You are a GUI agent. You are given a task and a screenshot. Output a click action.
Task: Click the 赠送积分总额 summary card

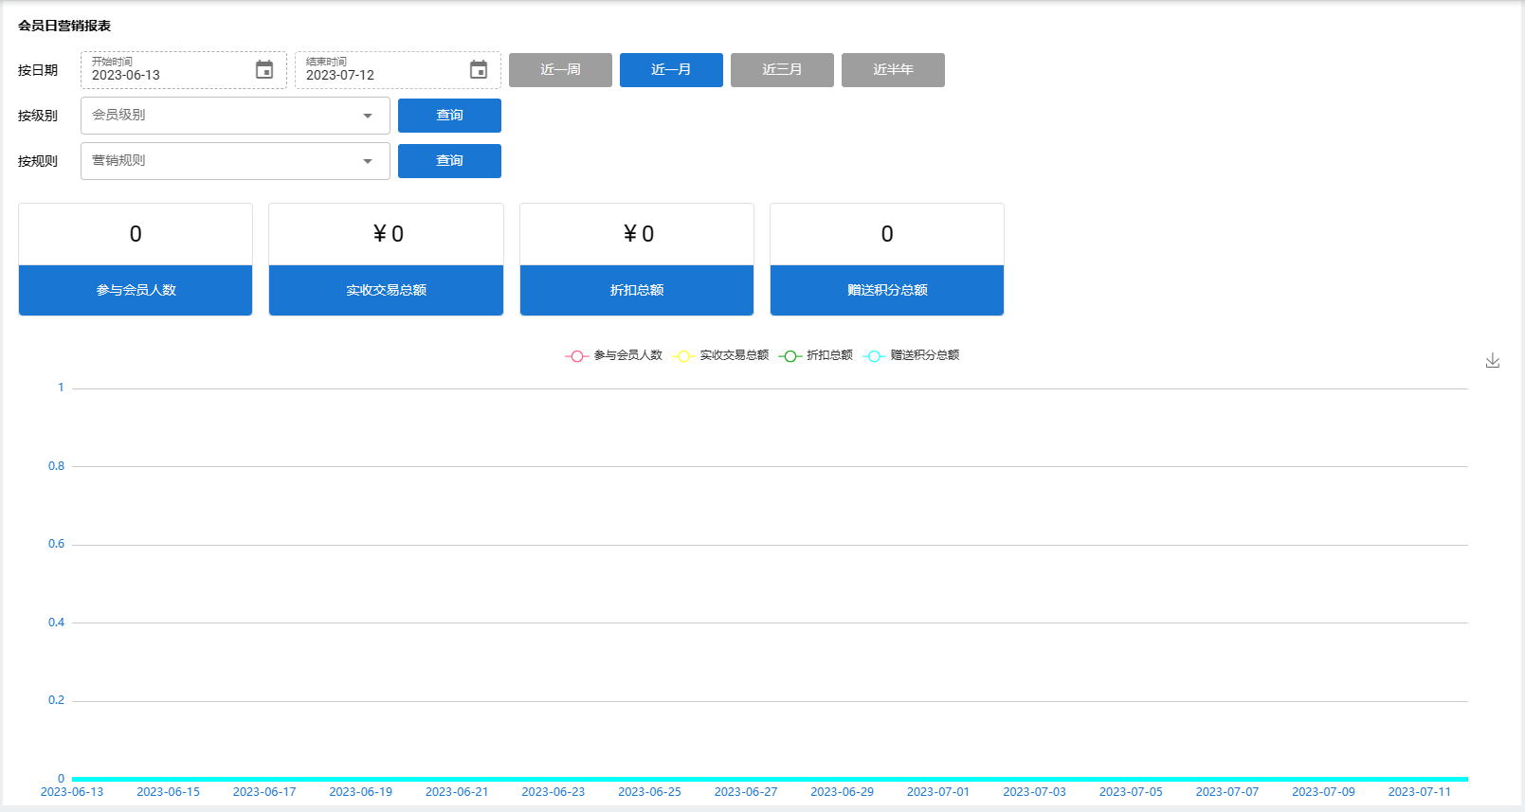(x=887, y=260)
